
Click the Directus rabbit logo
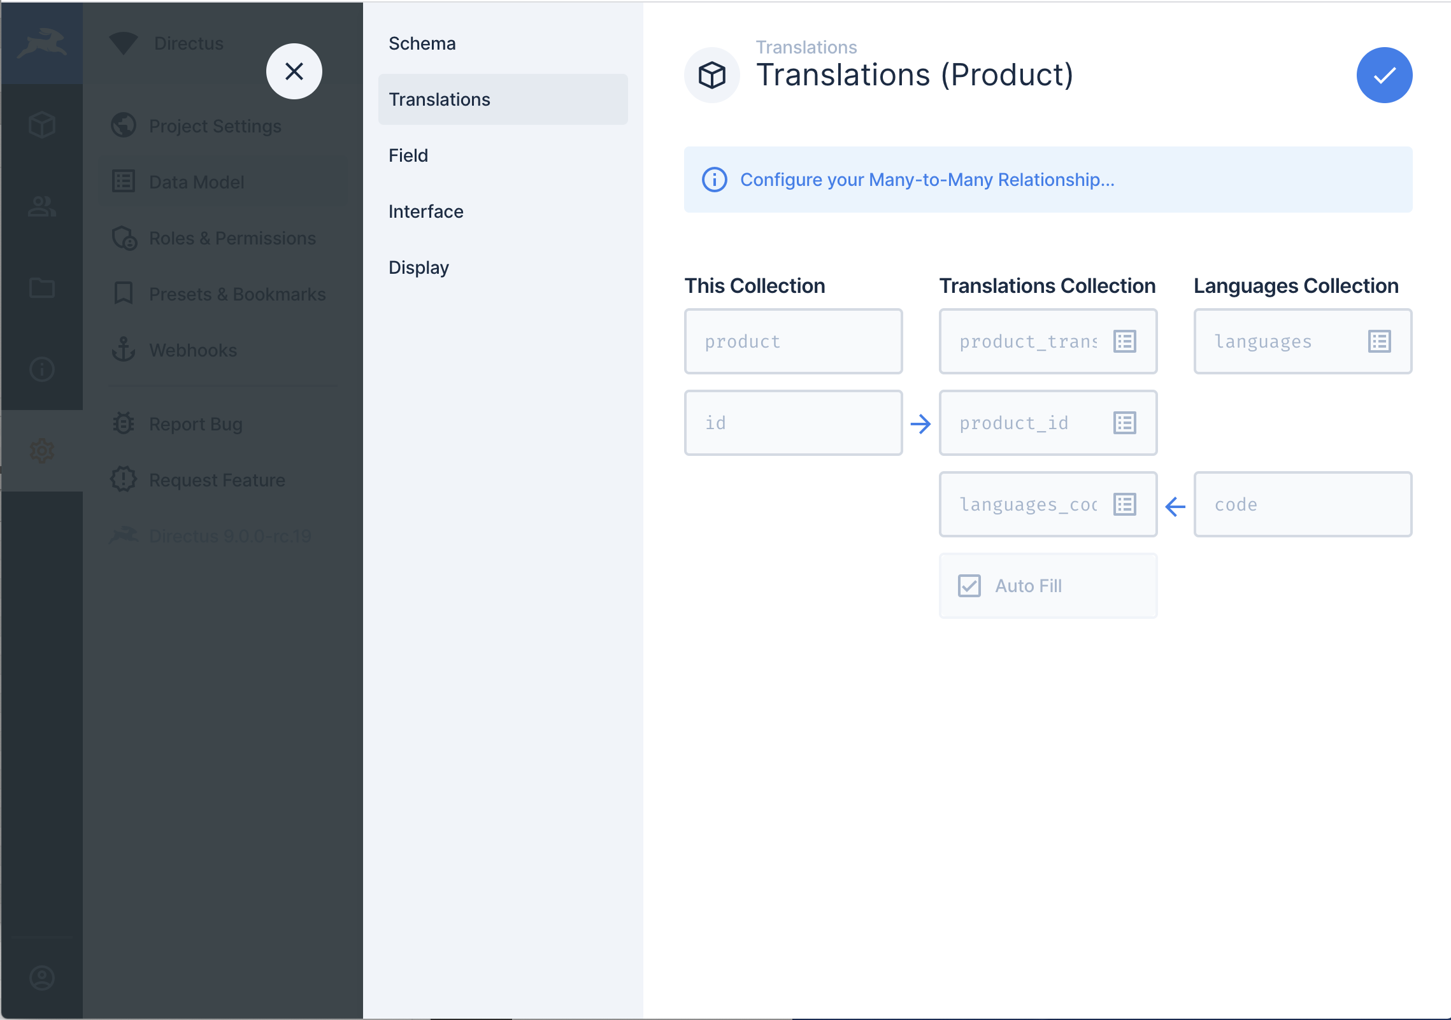tap(42, 43)
